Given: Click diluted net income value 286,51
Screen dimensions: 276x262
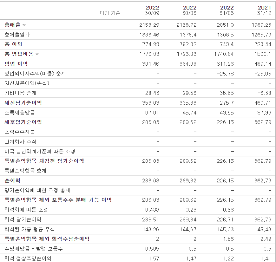Looking at the screenshot, I should coord(151,220).
